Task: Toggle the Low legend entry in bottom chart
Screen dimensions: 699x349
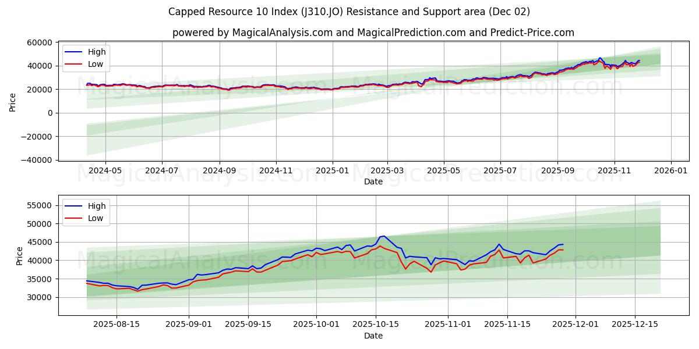Action: (97, 218)
